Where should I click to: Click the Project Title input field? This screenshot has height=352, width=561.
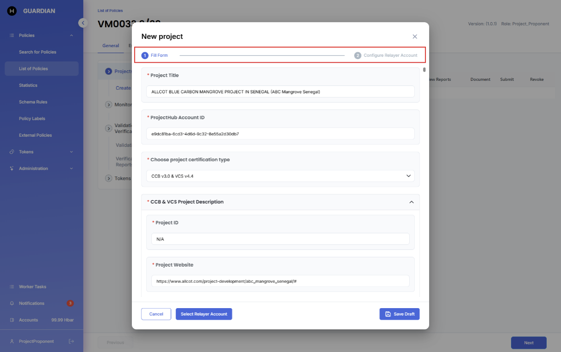(x=280, y=91)
